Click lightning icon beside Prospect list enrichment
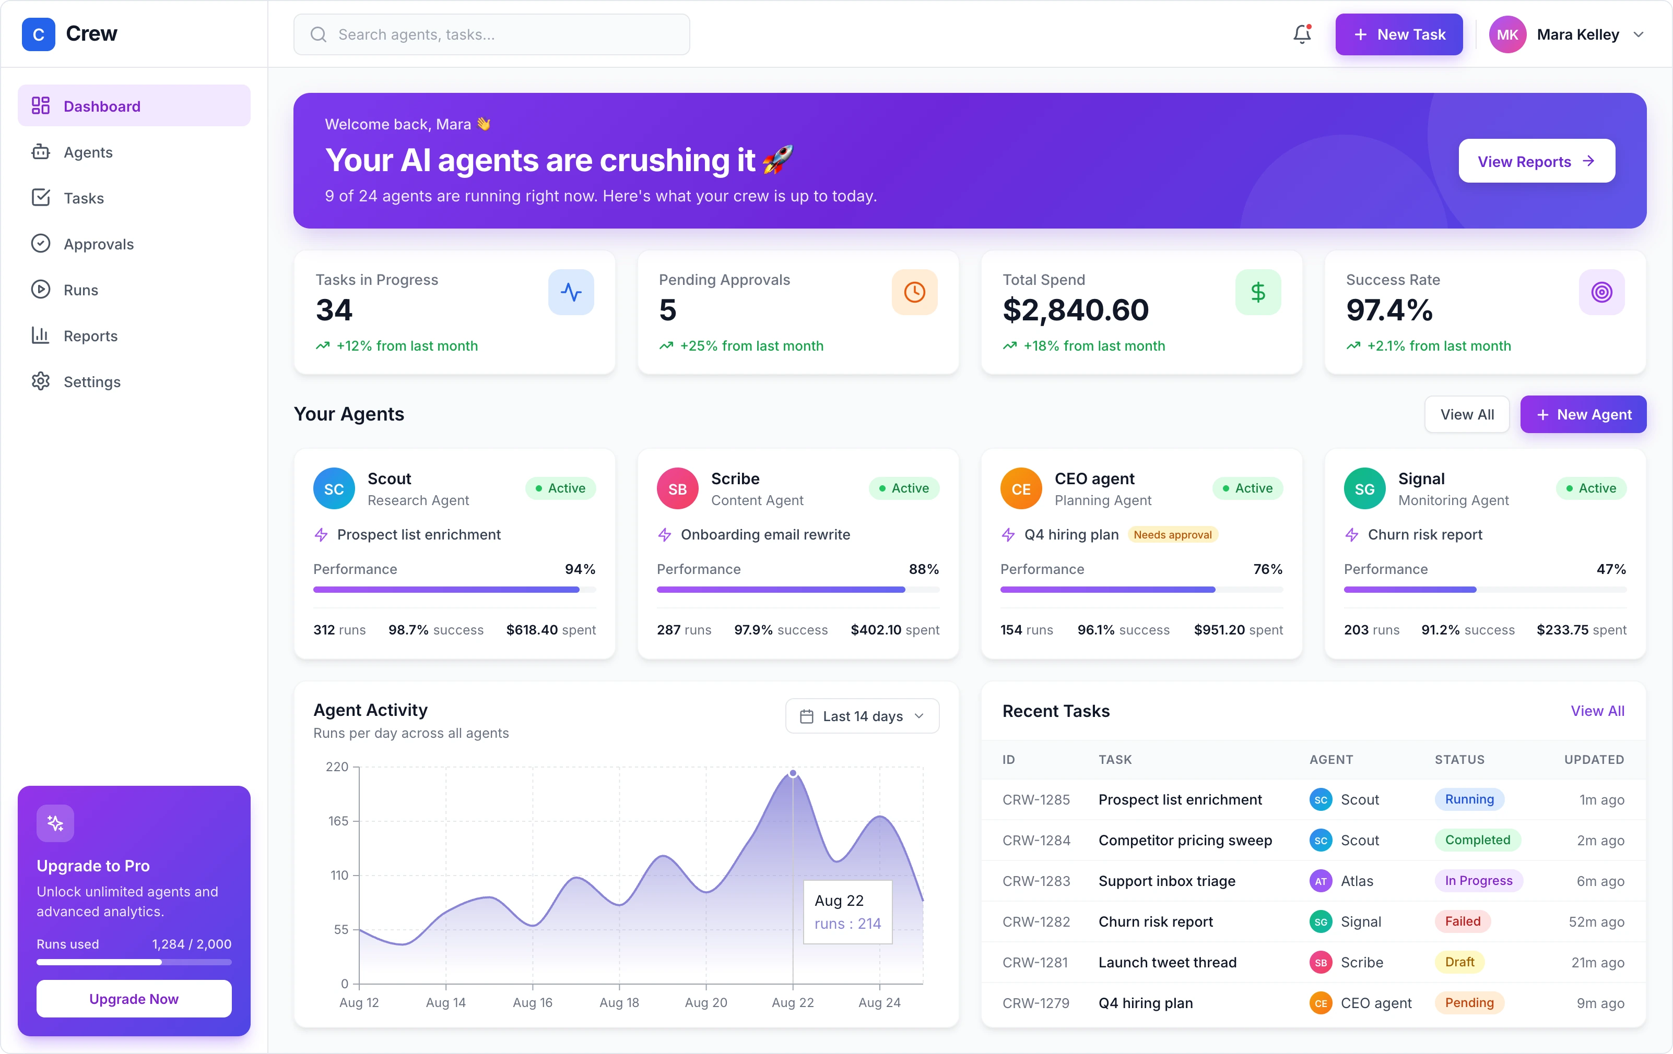 [321, 535]
